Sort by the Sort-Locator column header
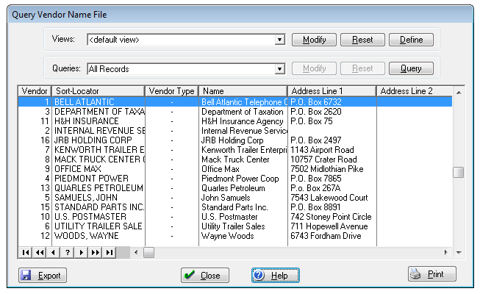The width and height of the screenshot is (480, 294). tap(98, 91)
